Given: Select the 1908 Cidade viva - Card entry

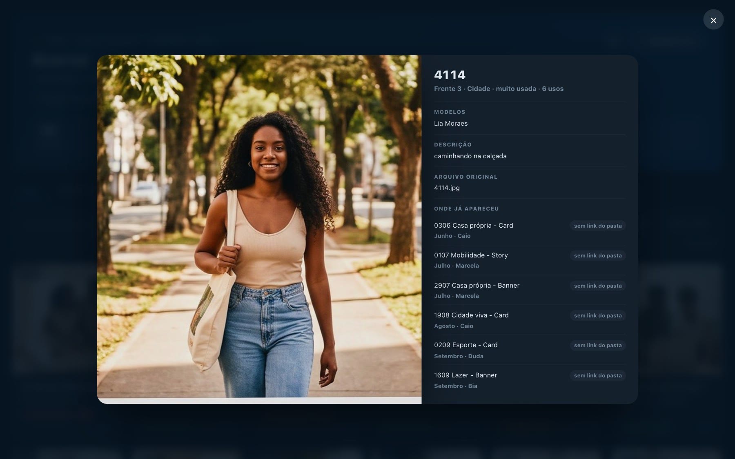Looking at the screenshot, I should click(x=530, y=320).
